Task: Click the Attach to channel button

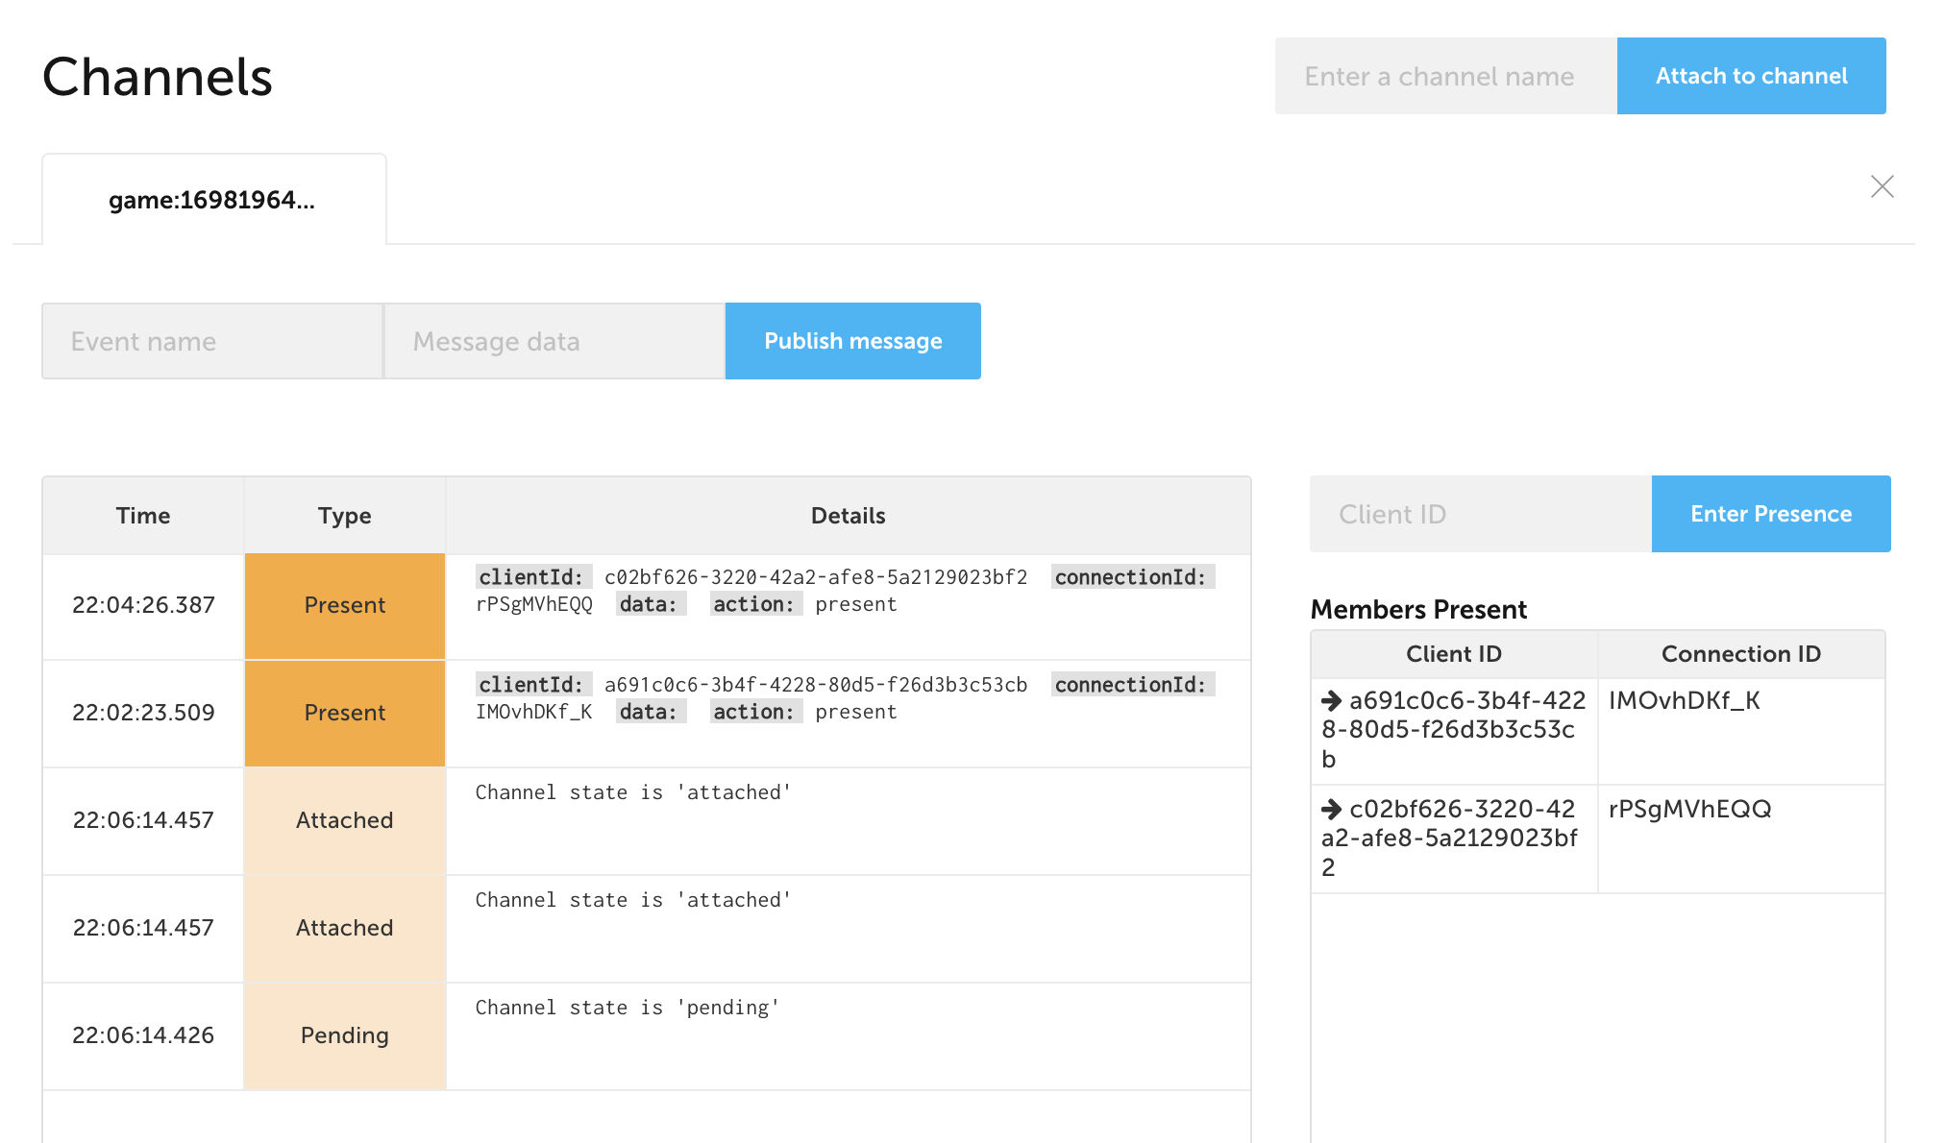Action: pyautogui.click(x=1751, y=76)
